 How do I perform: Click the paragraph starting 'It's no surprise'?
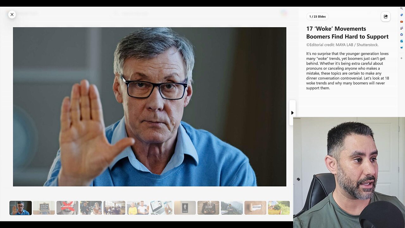348,71
